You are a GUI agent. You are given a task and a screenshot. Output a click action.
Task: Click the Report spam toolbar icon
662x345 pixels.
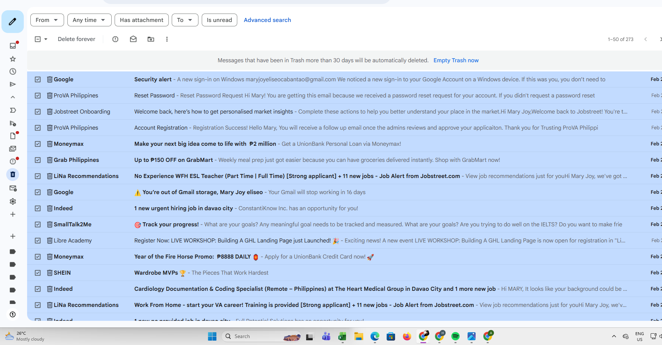tap(115, 39)
